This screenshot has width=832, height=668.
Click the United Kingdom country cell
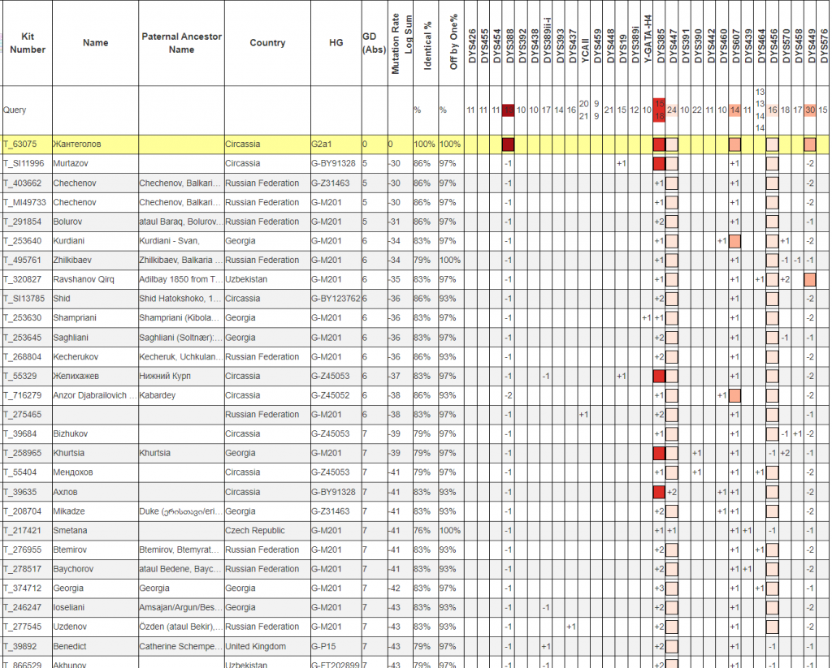pyautogui.click(x=256, y=646)
